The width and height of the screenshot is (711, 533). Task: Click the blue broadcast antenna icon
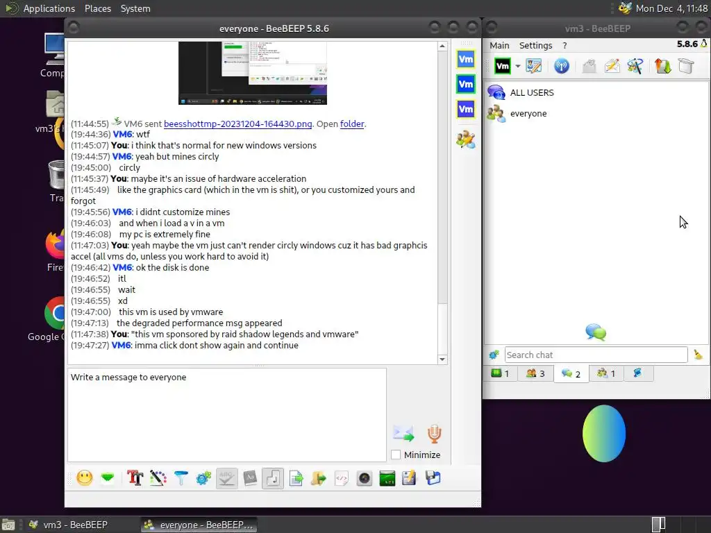coord(561,66)
